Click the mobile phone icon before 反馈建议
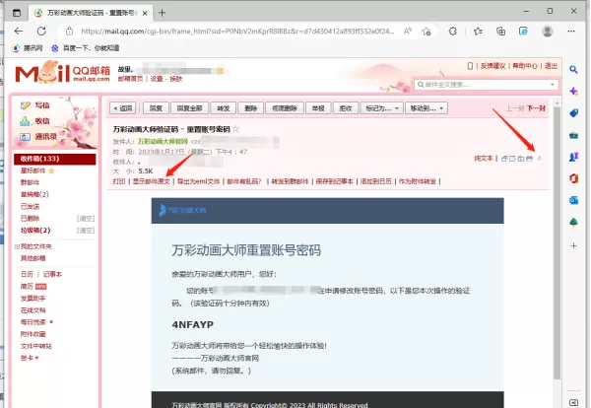 click(x=470, y=66)
